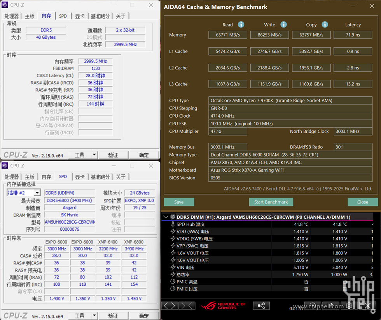Viewport: 381px width, 320px height.
Task: Open SPD tab in memory CPU-Z window
Action: (63, 16)
